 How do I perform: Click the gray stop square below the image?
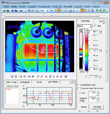click(66, 77)
